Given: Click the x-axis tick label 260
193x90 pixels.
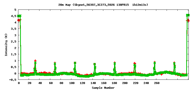Looking at the screenshot, I should pyautogui.click(x=156, y=83).
